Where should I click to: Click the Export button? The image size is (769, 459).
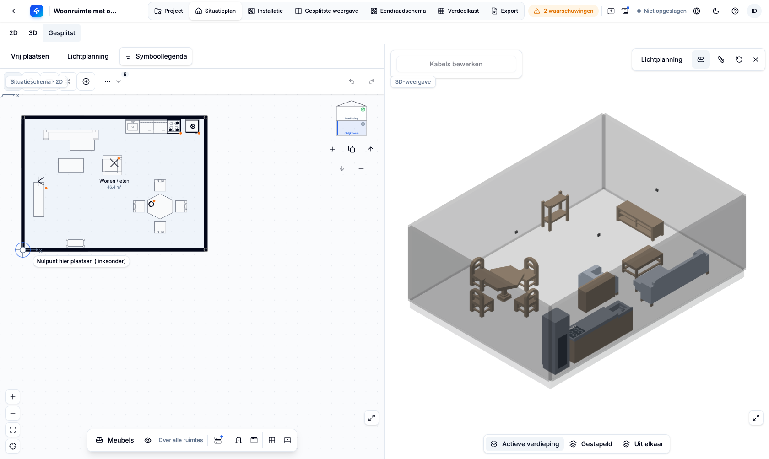coord(504,11)
